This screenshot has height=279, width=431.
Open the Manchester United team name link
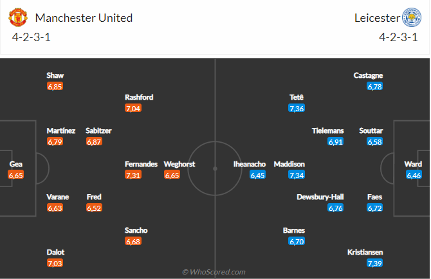click(84, 17)
